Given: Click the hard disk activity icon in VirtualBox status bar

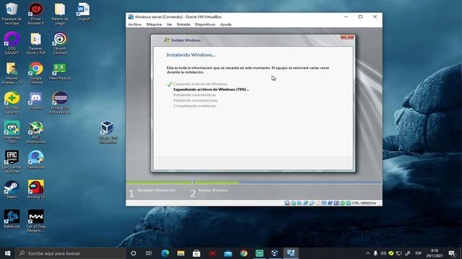Looking at the screenshot, I should 287,203.
